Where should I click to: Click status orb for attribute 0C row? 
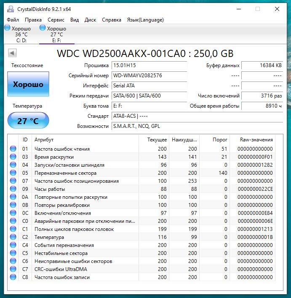(13, 213)
